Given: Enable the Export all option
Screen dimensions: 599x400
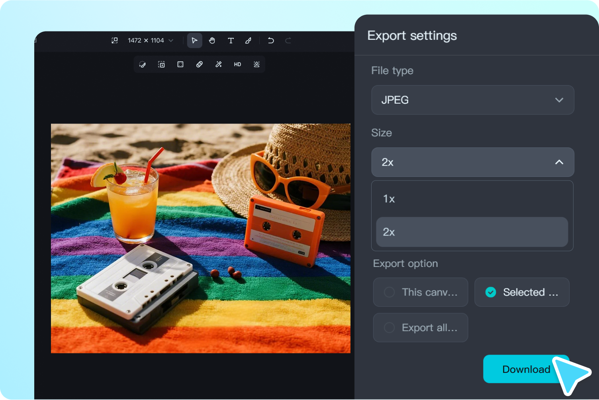Looking at the screenshot, I should click(420, 327).
